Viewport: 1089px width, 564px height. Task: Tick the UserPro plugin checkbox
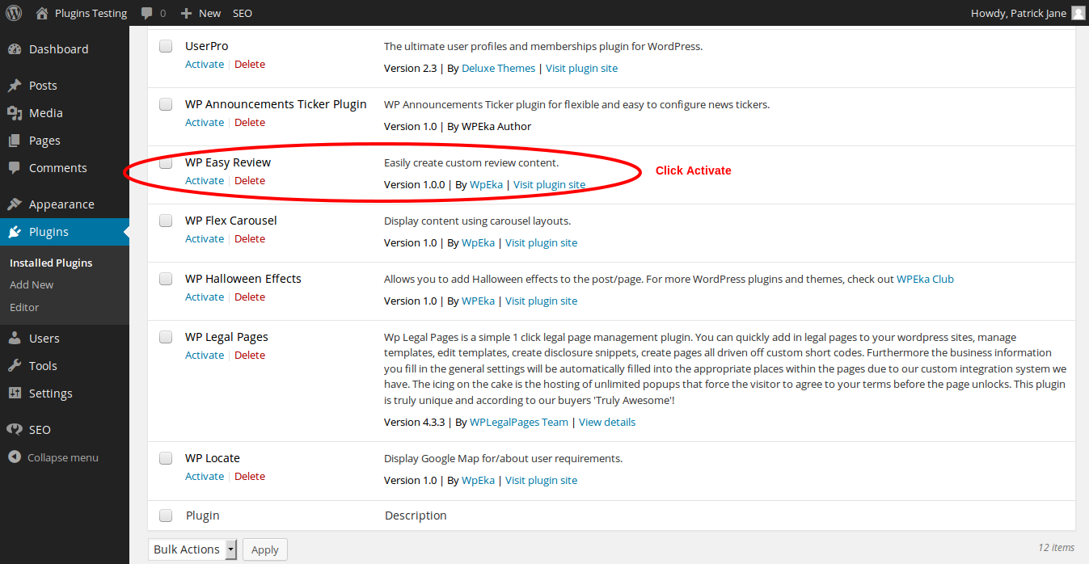[166, 46]
